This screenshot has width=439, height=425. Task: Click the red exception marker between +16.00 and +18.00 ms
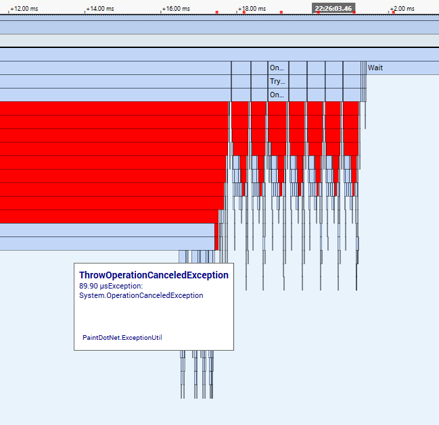point(217,12)
